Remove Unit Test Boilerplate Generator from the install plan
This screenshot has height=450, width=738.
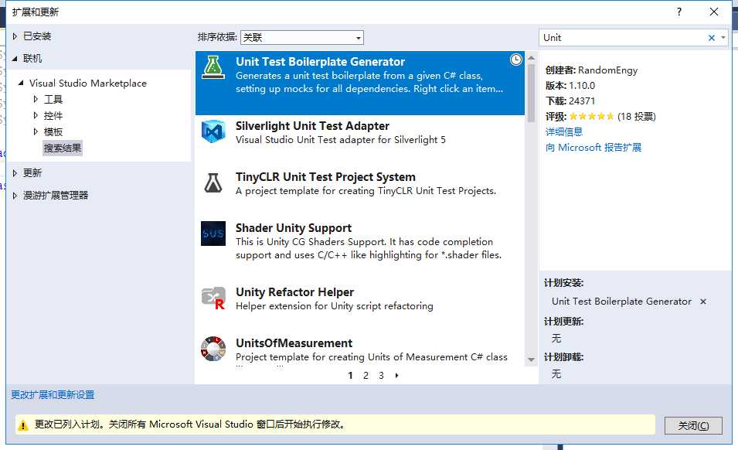[x=703, y=302]
